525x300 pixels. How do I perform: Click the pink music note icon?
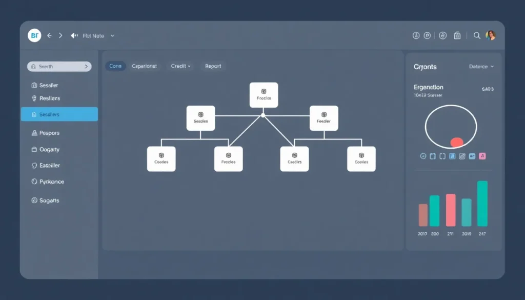tap(482, 156)
